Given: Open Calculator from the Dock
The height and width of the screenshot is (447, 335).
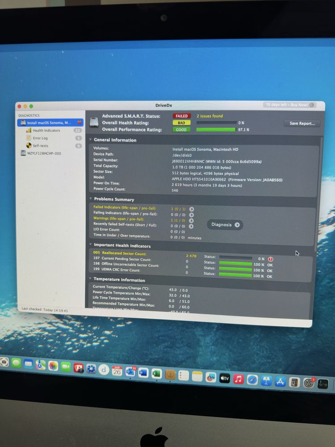Looking at the screenshot, I should point(294,383).
